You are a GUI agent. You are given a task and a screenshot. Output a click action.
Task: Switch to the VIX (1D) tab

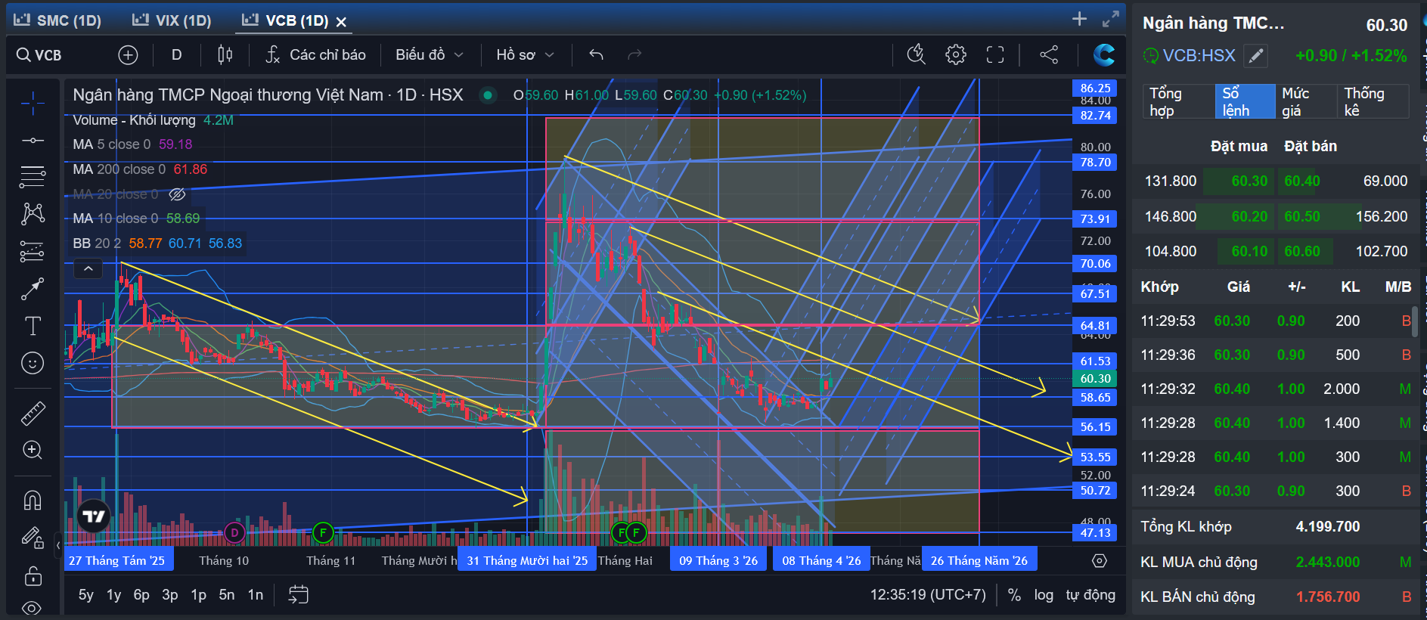point(172,20)
